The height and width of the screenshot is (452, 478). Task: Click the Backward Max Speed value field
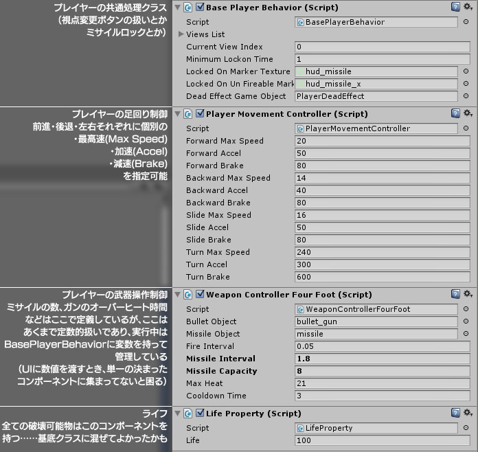(x=383, y=178)
